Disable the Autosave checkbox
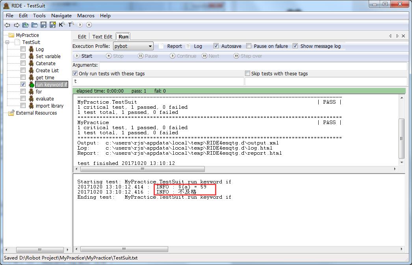 click(216, 46)
